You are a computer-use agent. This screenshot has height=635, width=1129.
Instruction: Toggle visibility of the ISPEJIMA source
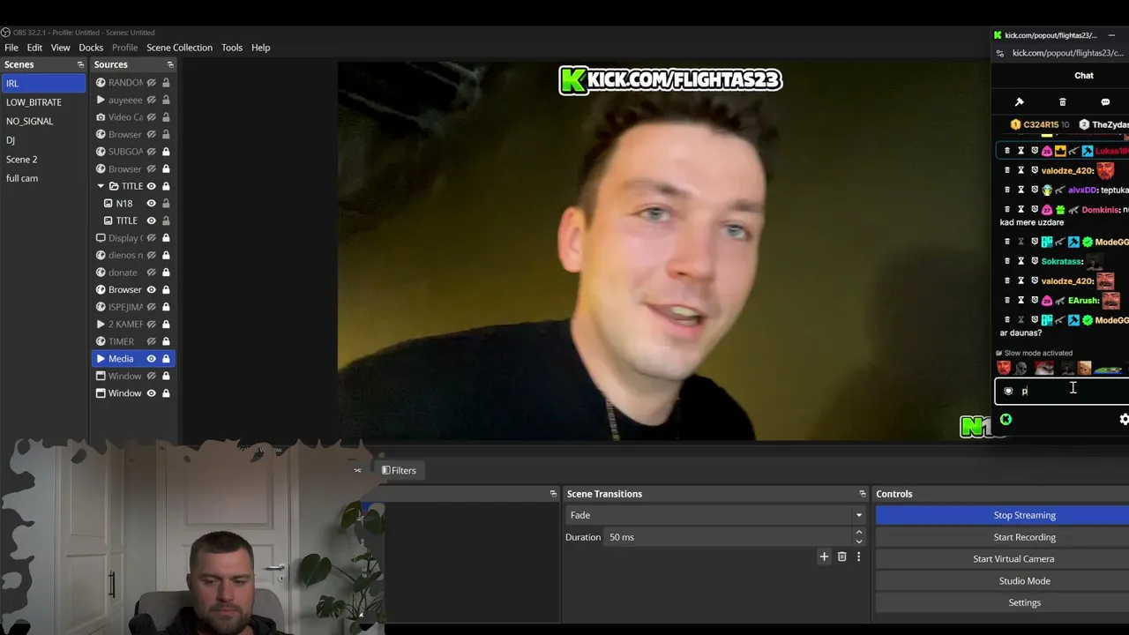point(152,307)
